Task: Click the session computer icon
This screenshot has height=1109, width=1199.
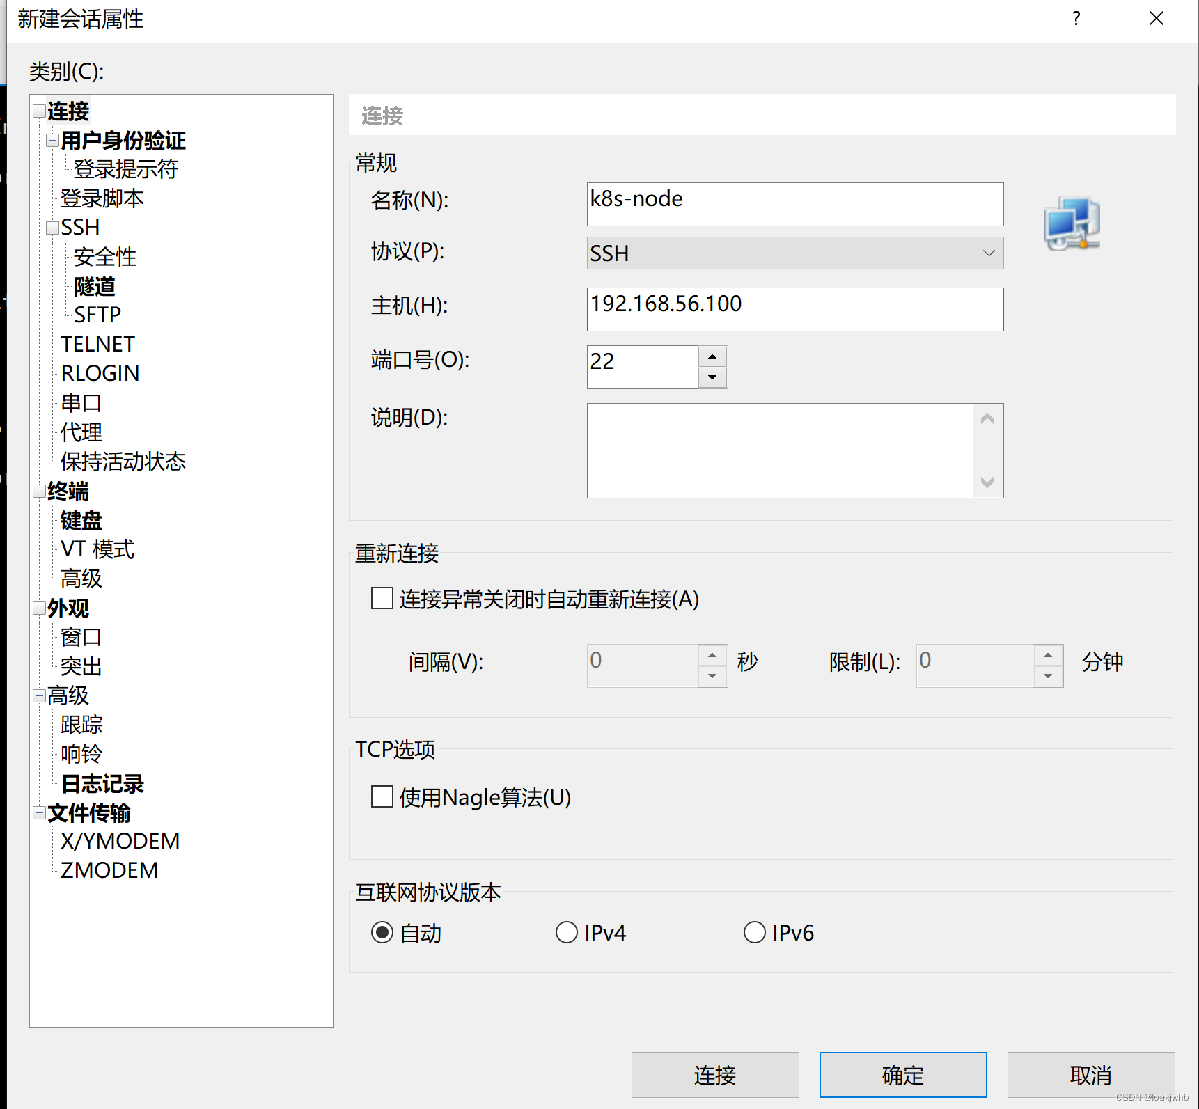Action: point(1072,223)
